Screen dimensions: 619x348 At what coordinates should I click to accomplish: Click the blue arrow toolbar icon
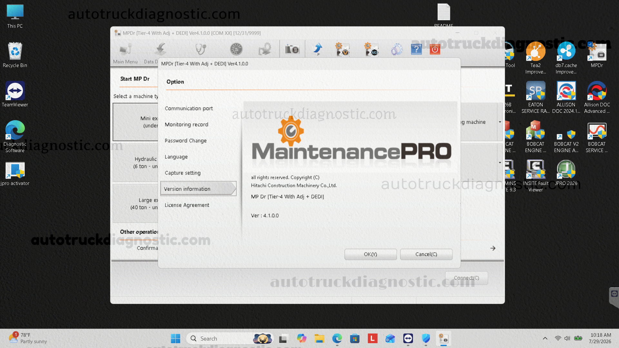(x=318, y=49)
